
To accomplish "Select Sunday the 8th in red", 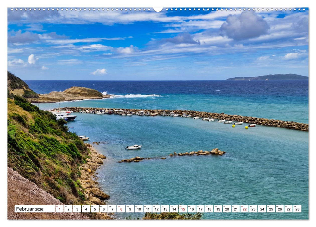I will tap(121, 209).
